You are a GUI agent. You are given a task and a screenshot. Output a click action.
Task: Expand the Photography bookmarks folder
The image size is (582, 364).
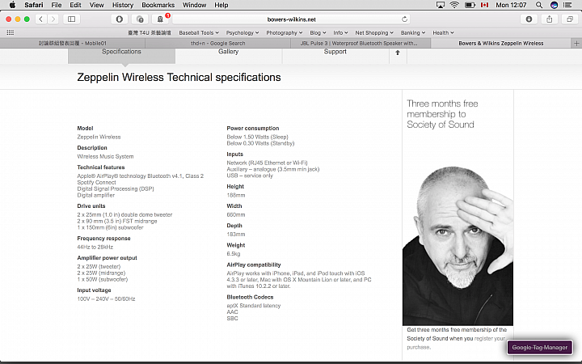point(285,32)
